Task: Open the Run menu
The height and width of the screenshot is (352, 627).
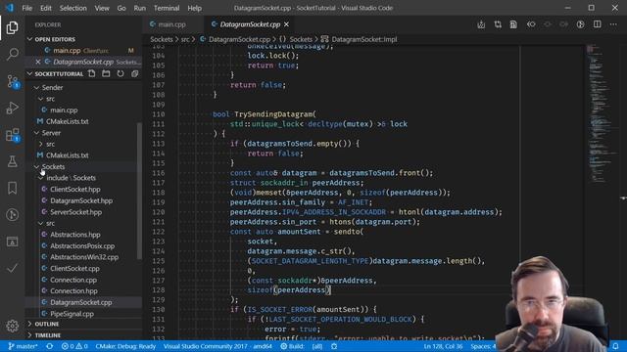Action: (139, 8)
